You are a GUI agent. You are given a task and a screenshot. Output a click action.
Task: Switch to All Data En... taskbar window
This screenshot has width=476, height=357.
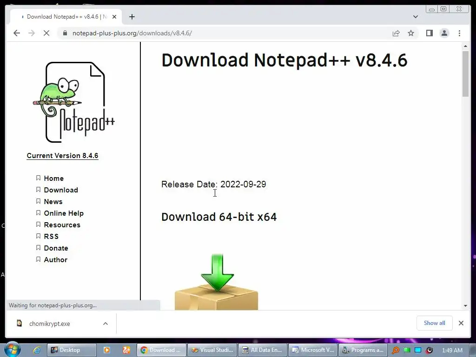(x=263, y=350)
